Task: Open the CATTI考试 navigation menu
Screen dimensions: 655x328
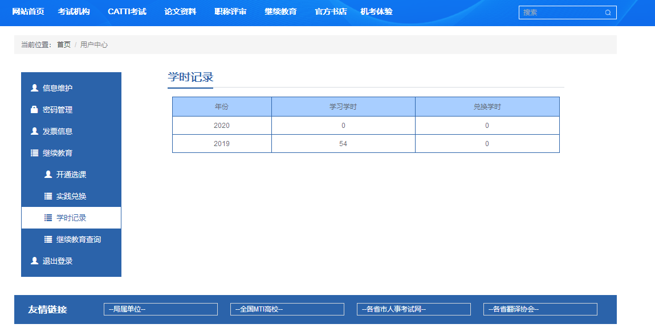Action: (x=127, y=12)
